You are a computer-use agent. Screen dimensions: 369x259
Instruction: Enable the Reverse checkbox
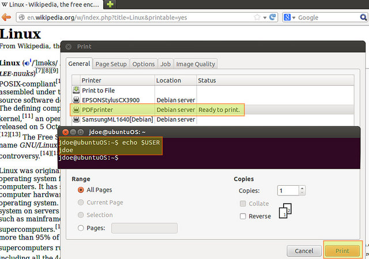point(243,216)
